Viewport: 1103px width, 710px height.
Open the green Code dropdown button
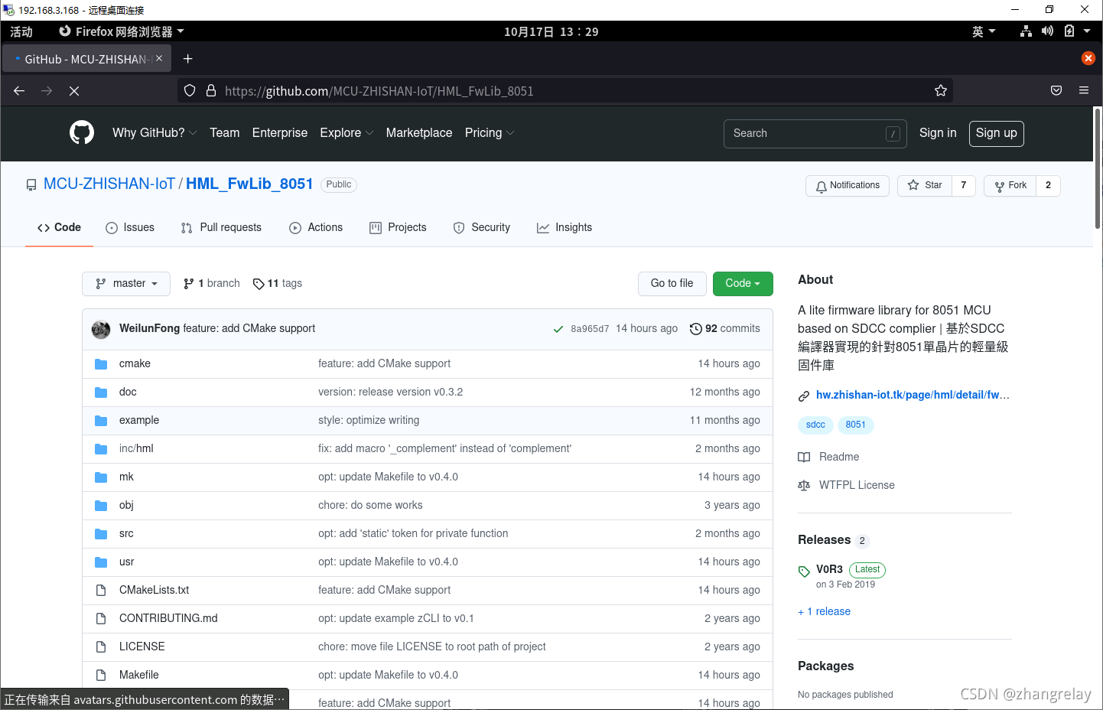743,283
